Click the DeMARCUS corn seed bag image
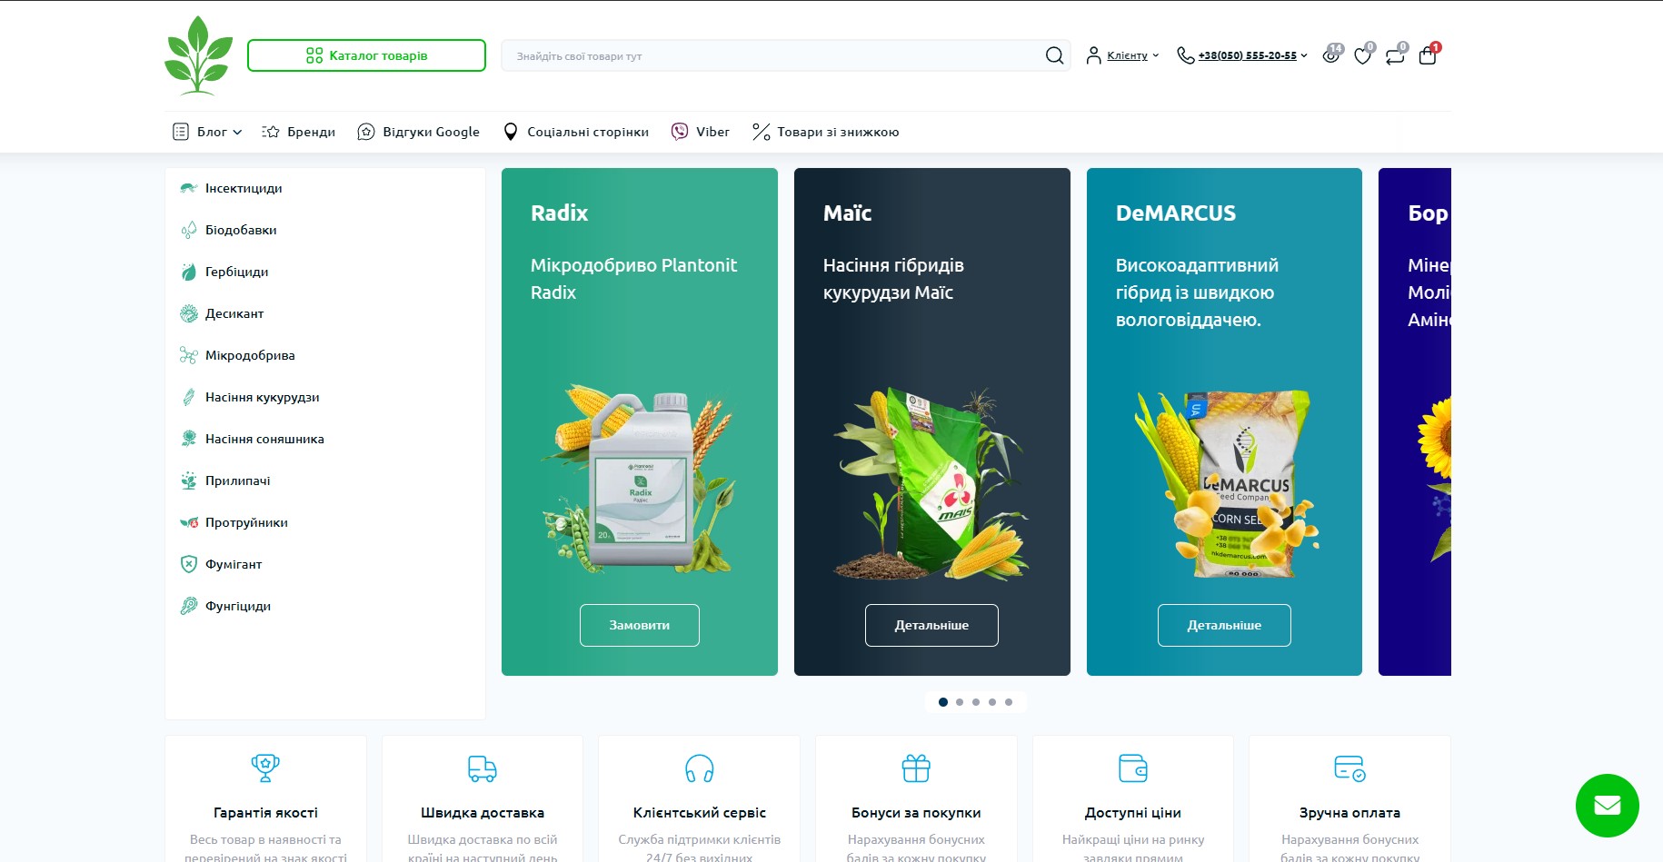Image resolution: width=1663 pixels, height=862 pixels. tap(1225, 484)
